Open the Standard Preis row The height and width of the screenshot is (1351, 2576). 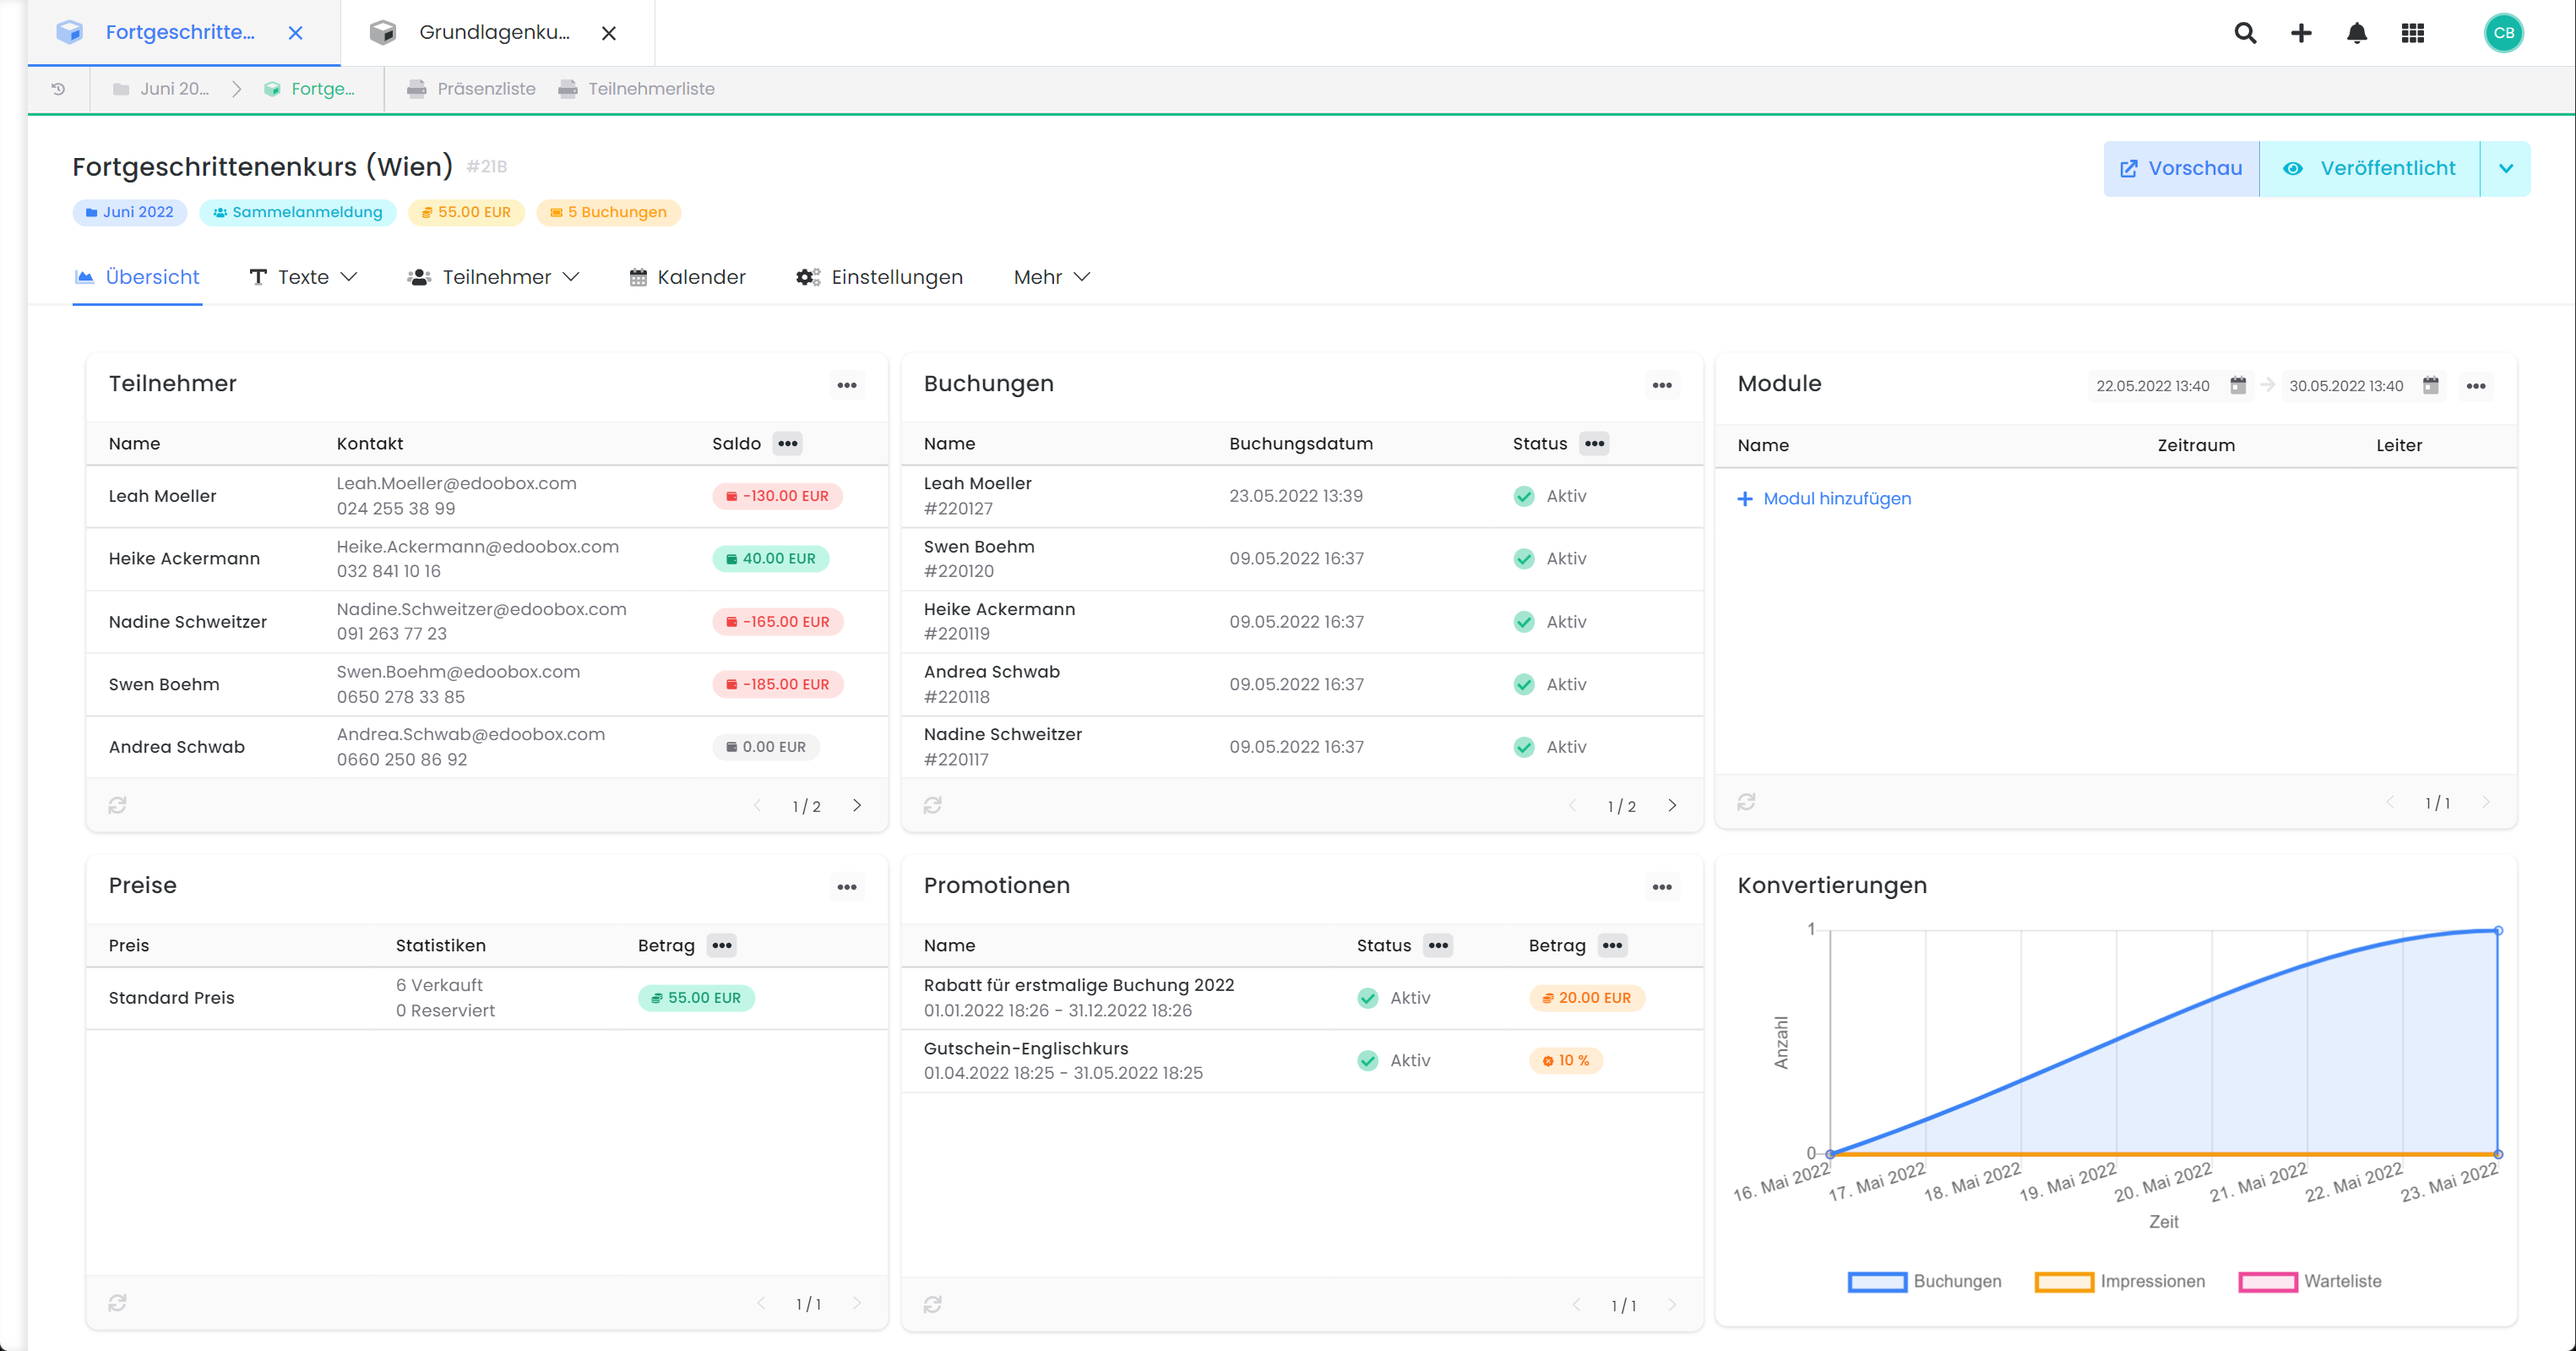(487, 998)
